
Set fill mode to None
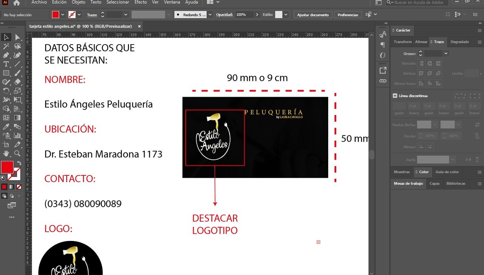point(19,187)
